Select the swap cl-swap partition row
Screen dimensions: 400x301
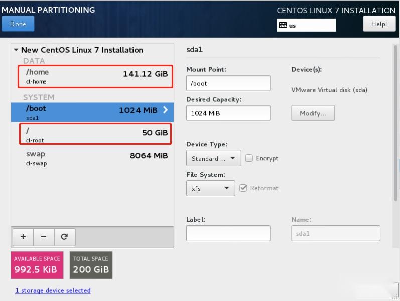coord(92,158)
